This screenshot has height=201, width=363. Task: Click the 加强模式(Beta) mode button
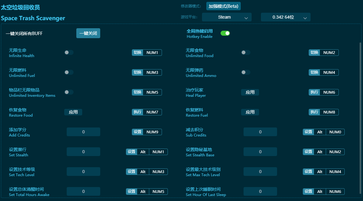tap(223, 6)
